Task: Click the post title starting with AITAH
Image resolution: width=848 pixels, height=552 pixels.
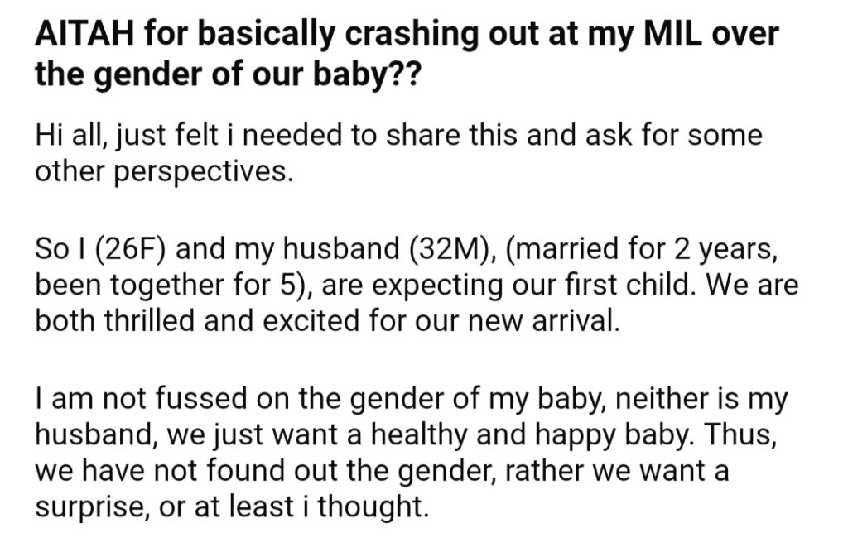Action: pyautogui.click(x=407, y=54)
